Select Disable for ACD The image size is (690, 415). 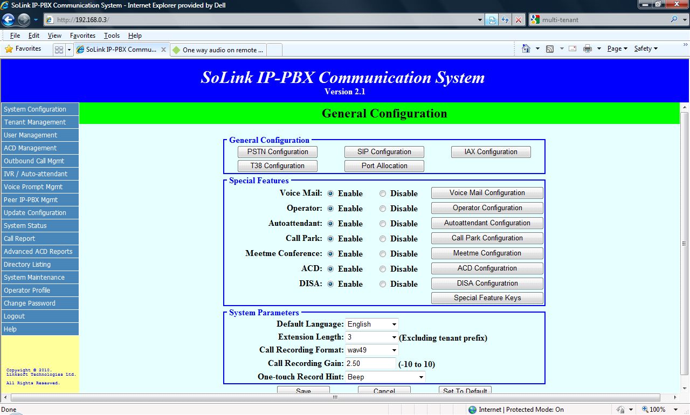383,269
